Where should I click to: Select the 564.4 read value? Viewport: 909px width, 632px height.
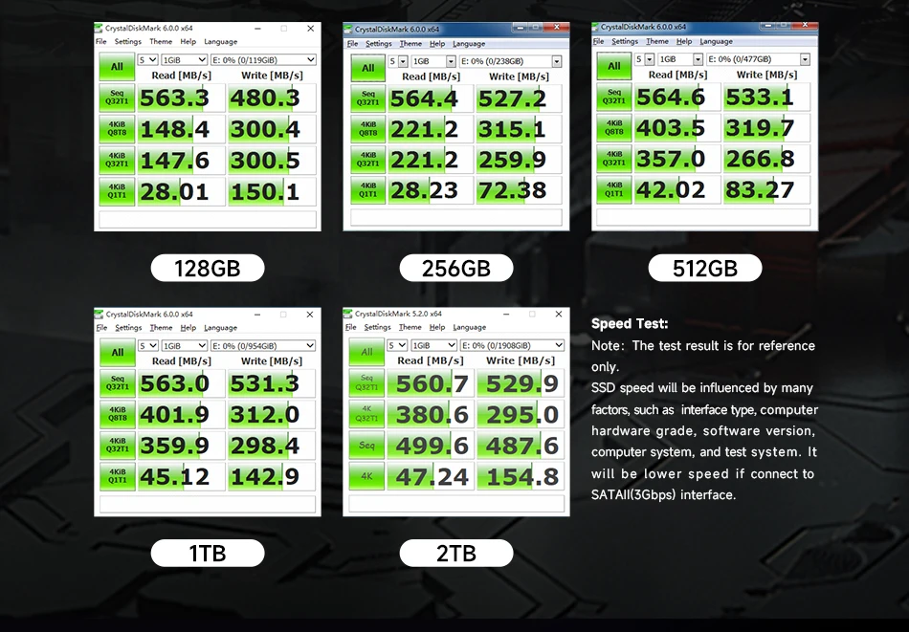click(431, 98)
